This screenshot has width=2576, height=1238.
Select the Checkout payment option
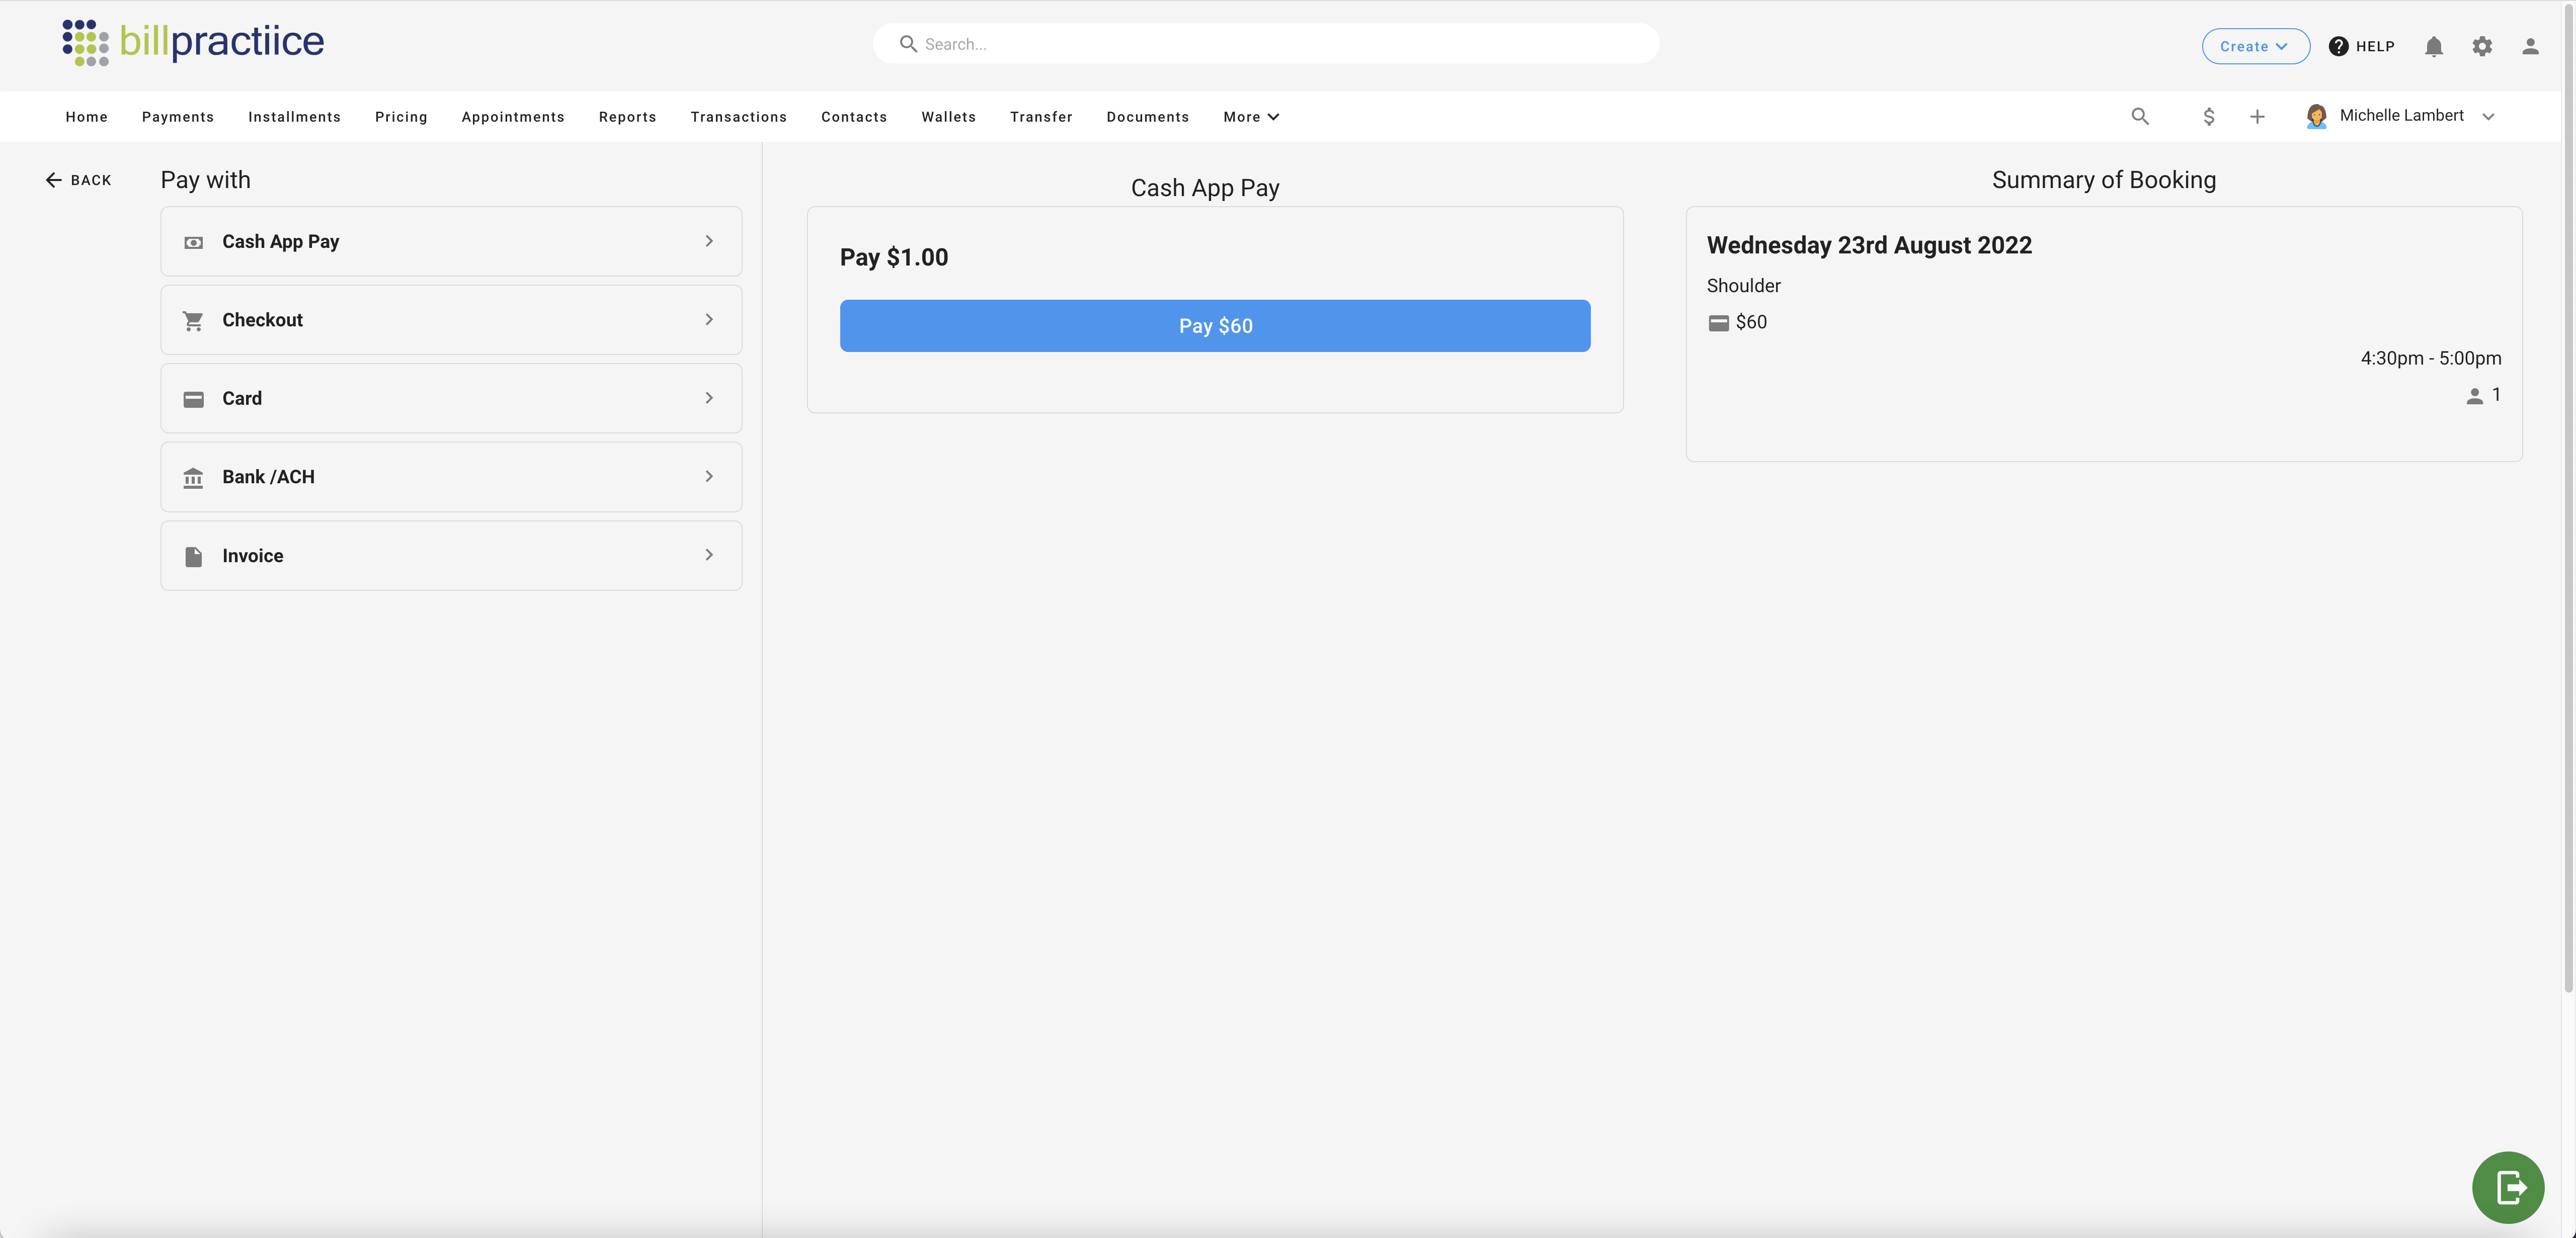pyautogui.click(x=451, y=320)
